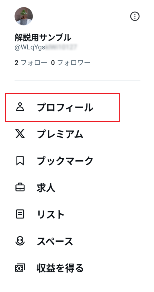Click the display name 解説用サンプル
The width and height of the screenshot is (154, 292).
point(43,38)
